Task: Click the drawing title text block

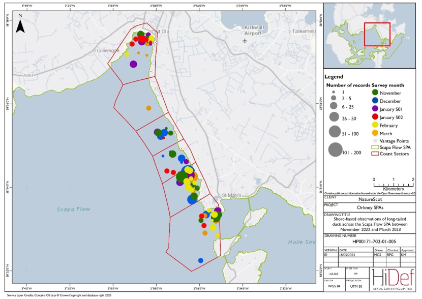Action: (370, 224)
